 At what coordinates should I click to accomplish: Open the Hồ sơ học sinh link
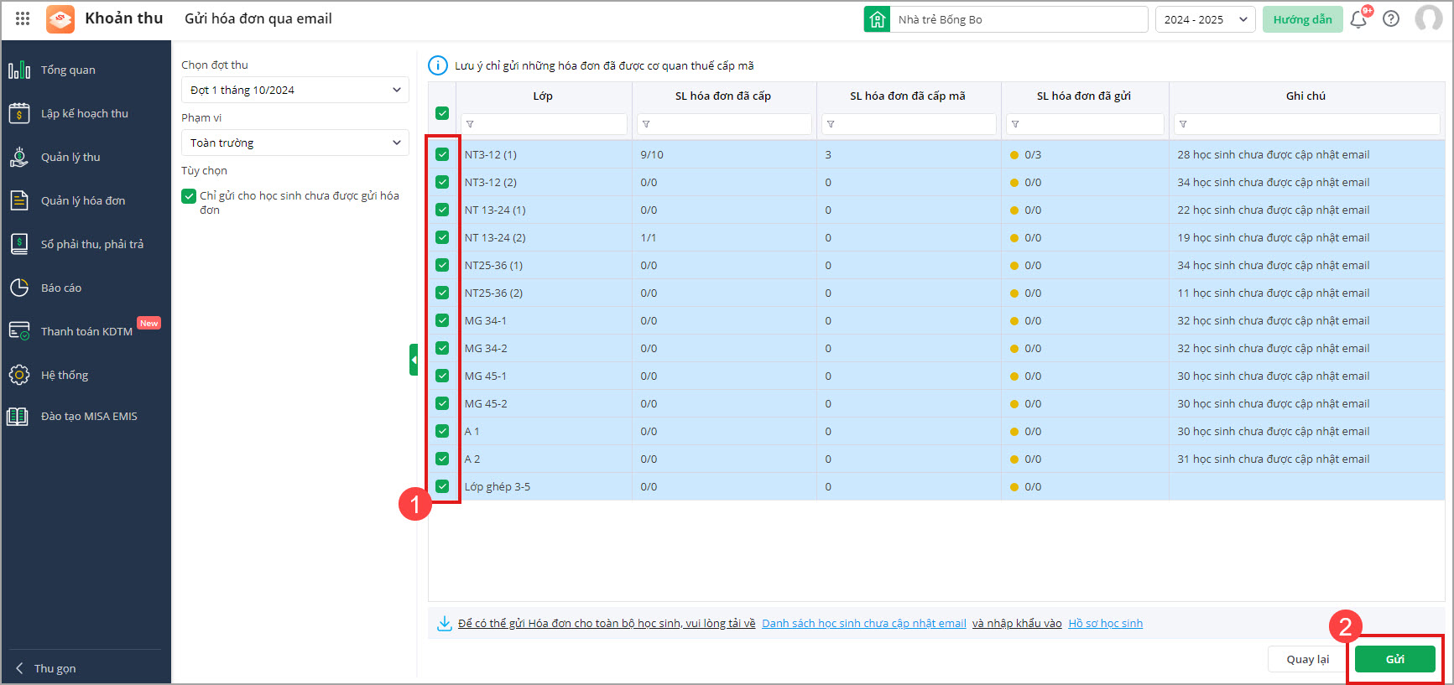pos(1105,623)
